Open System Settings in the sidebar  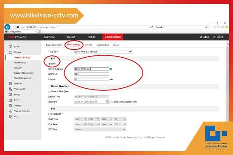[22, 58]
